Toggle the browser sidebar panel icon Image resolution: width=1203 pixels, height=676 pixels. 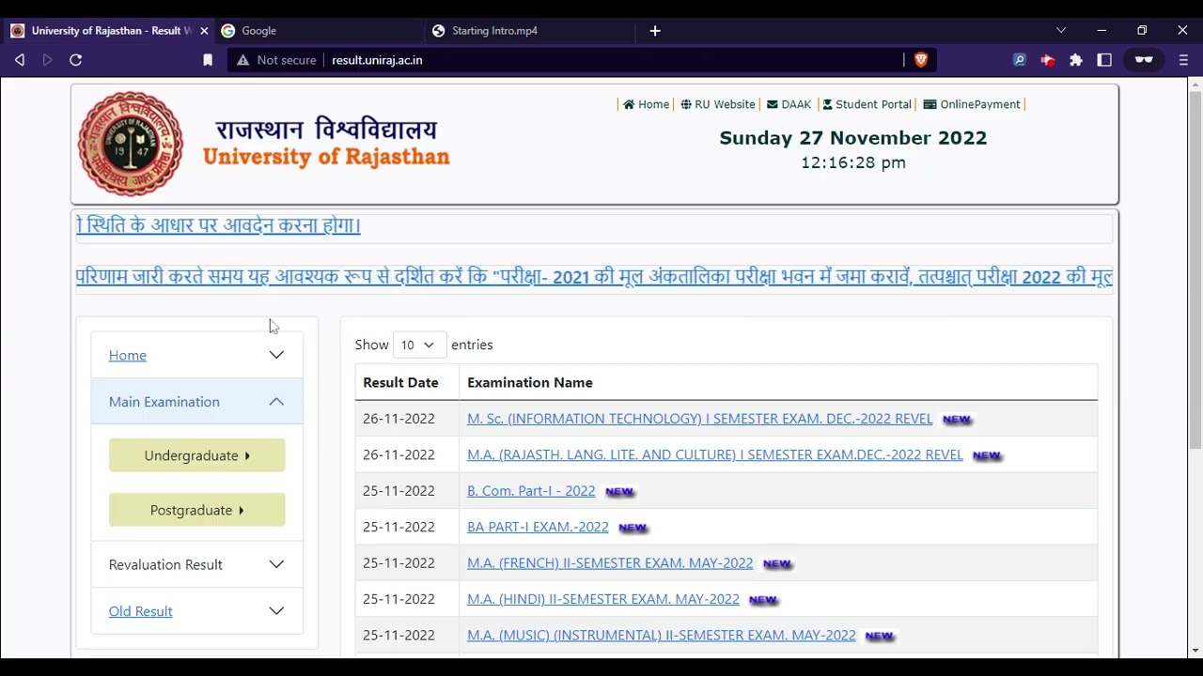click(1105, 60)
